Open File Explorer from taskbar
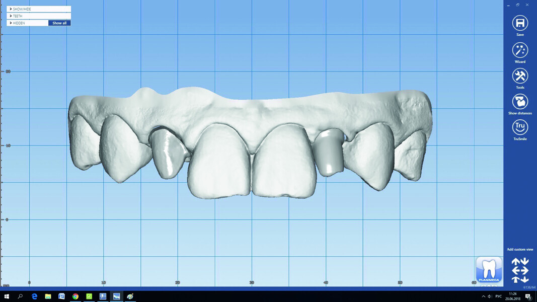Viewport: 537px width, 302px height. [48, 296]
